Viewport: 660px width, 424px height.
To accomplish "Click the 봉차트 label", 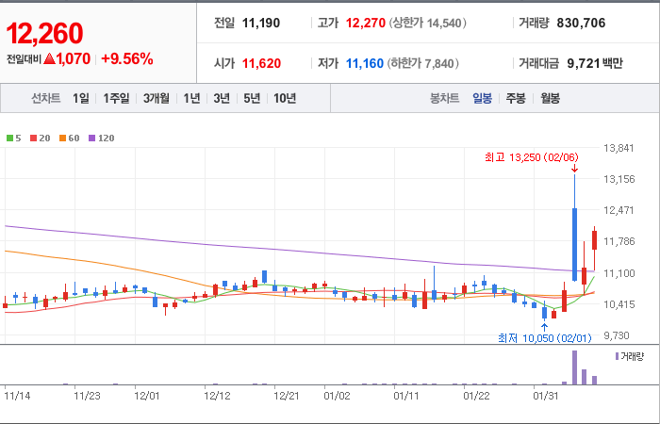I will pos(444,98).
